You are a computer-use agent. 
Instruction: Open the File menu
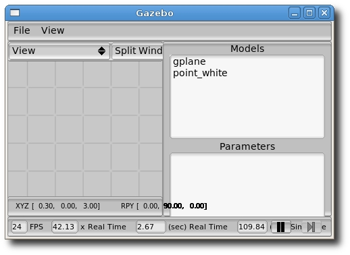(x=22, y=30)
